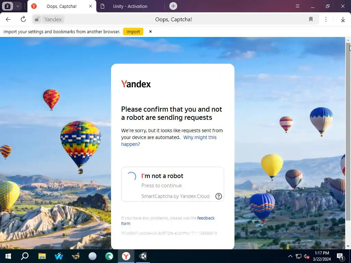Open the downloads arrow icon
351x263 pixels.
pyautogui.click(x=343, y=20)
